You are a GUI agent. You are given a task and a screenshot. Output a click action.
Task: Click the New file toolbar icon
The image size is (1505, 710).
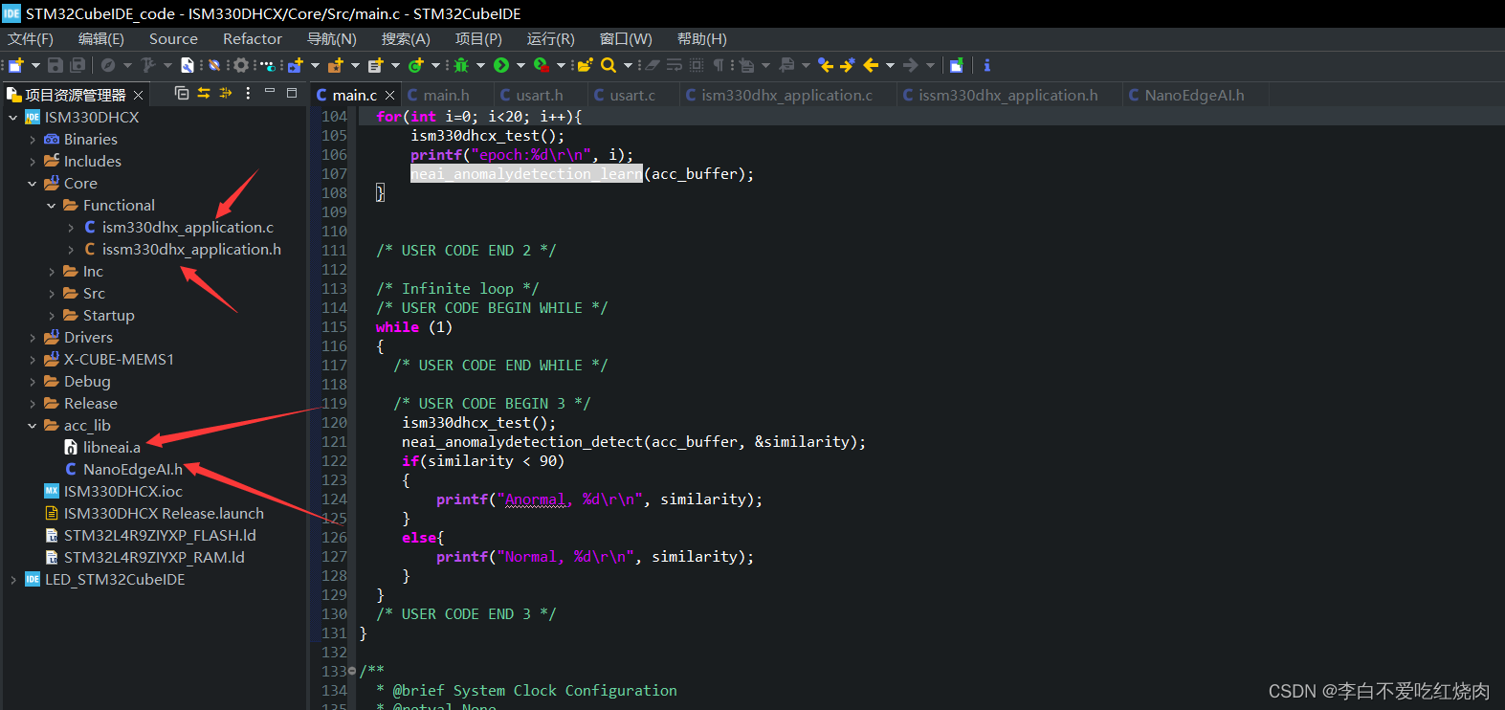[x=15, y=65]
